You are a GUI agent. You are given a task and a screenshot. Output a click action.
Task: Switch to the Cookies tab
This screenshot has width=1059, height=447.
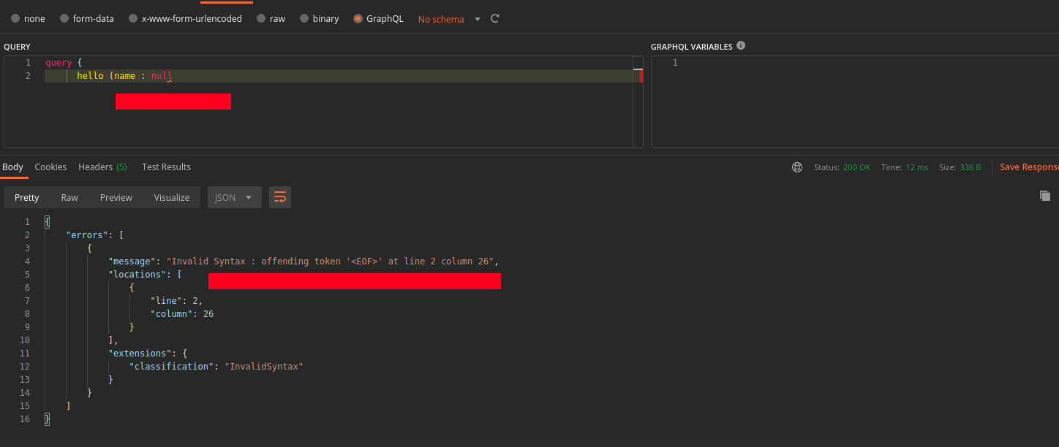point(50,167)
